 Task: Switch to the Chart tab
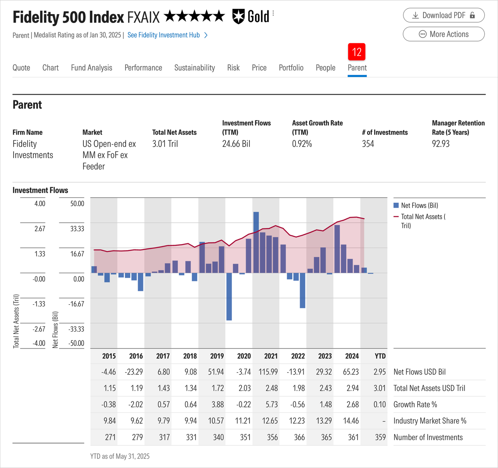click(50, 68)
